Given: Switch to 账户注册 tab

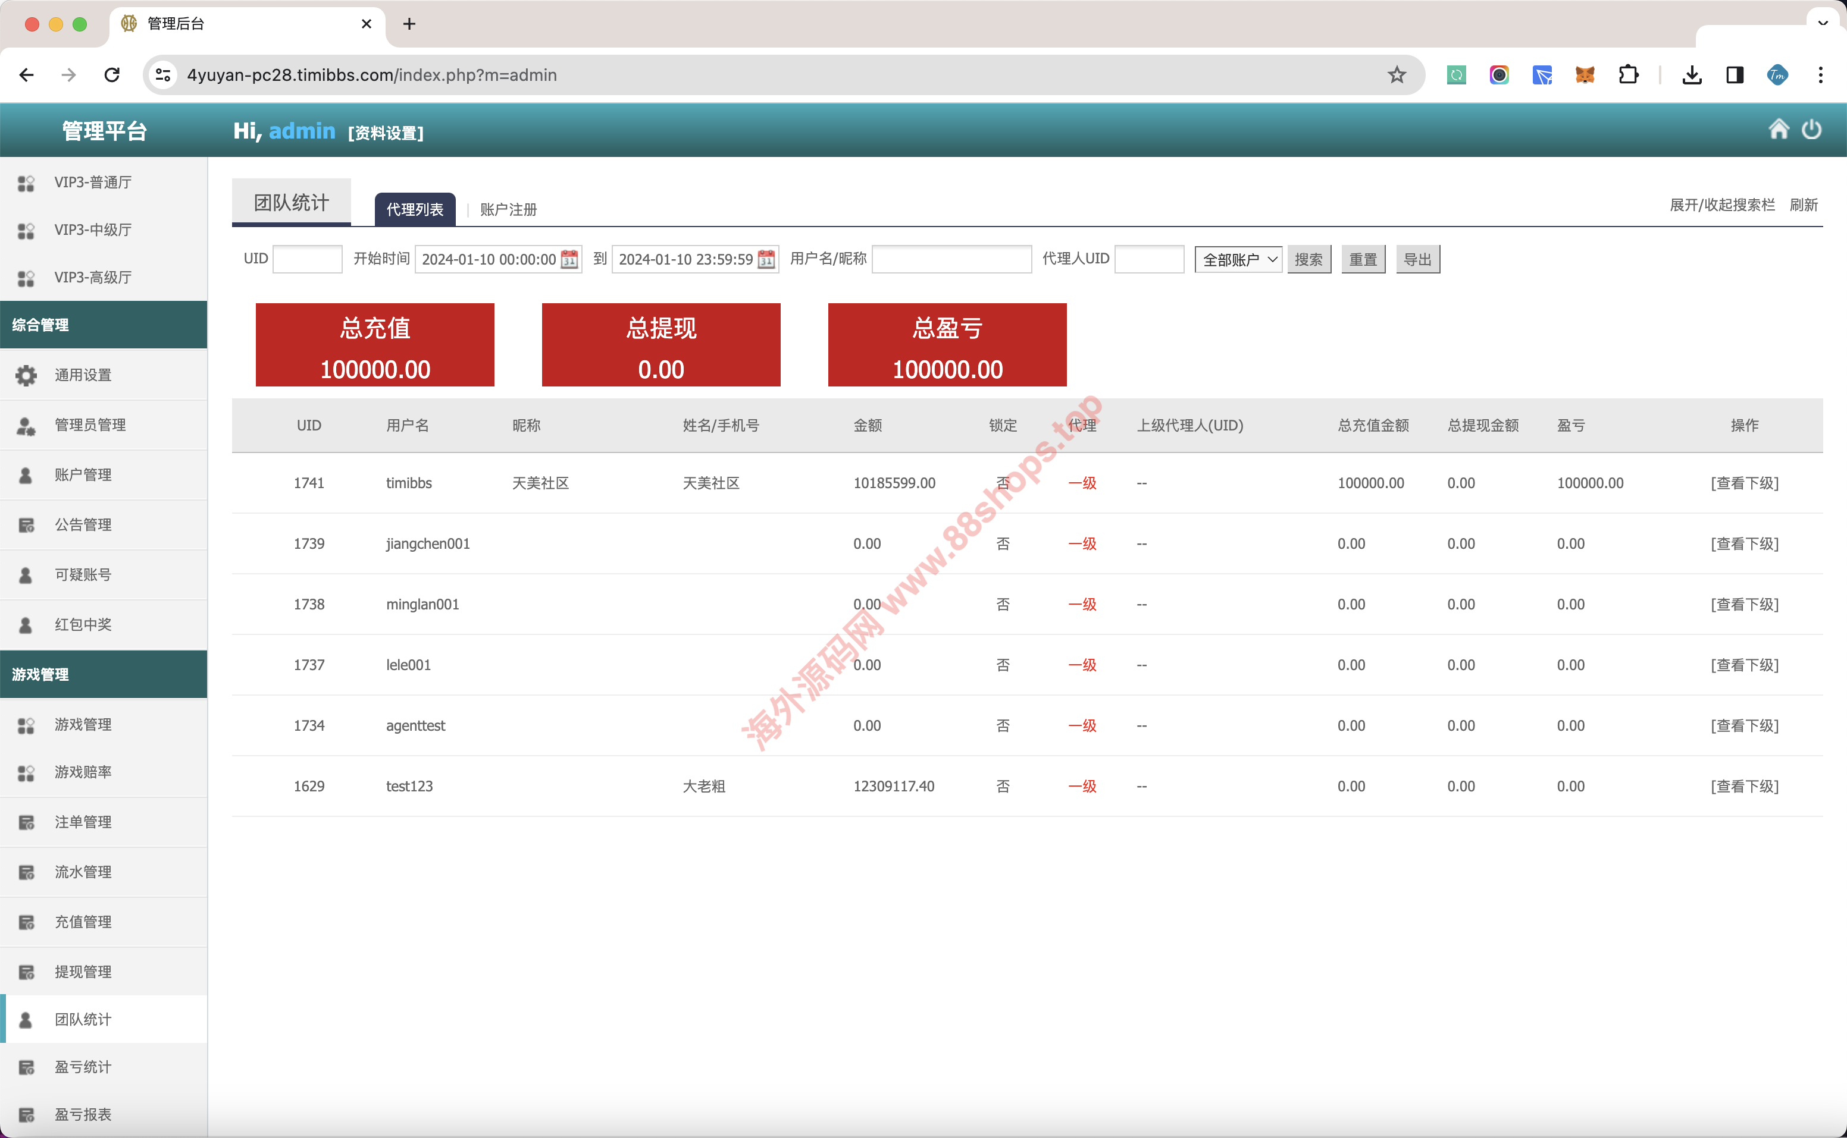Looking at the screenshot, I should (508, 209).
